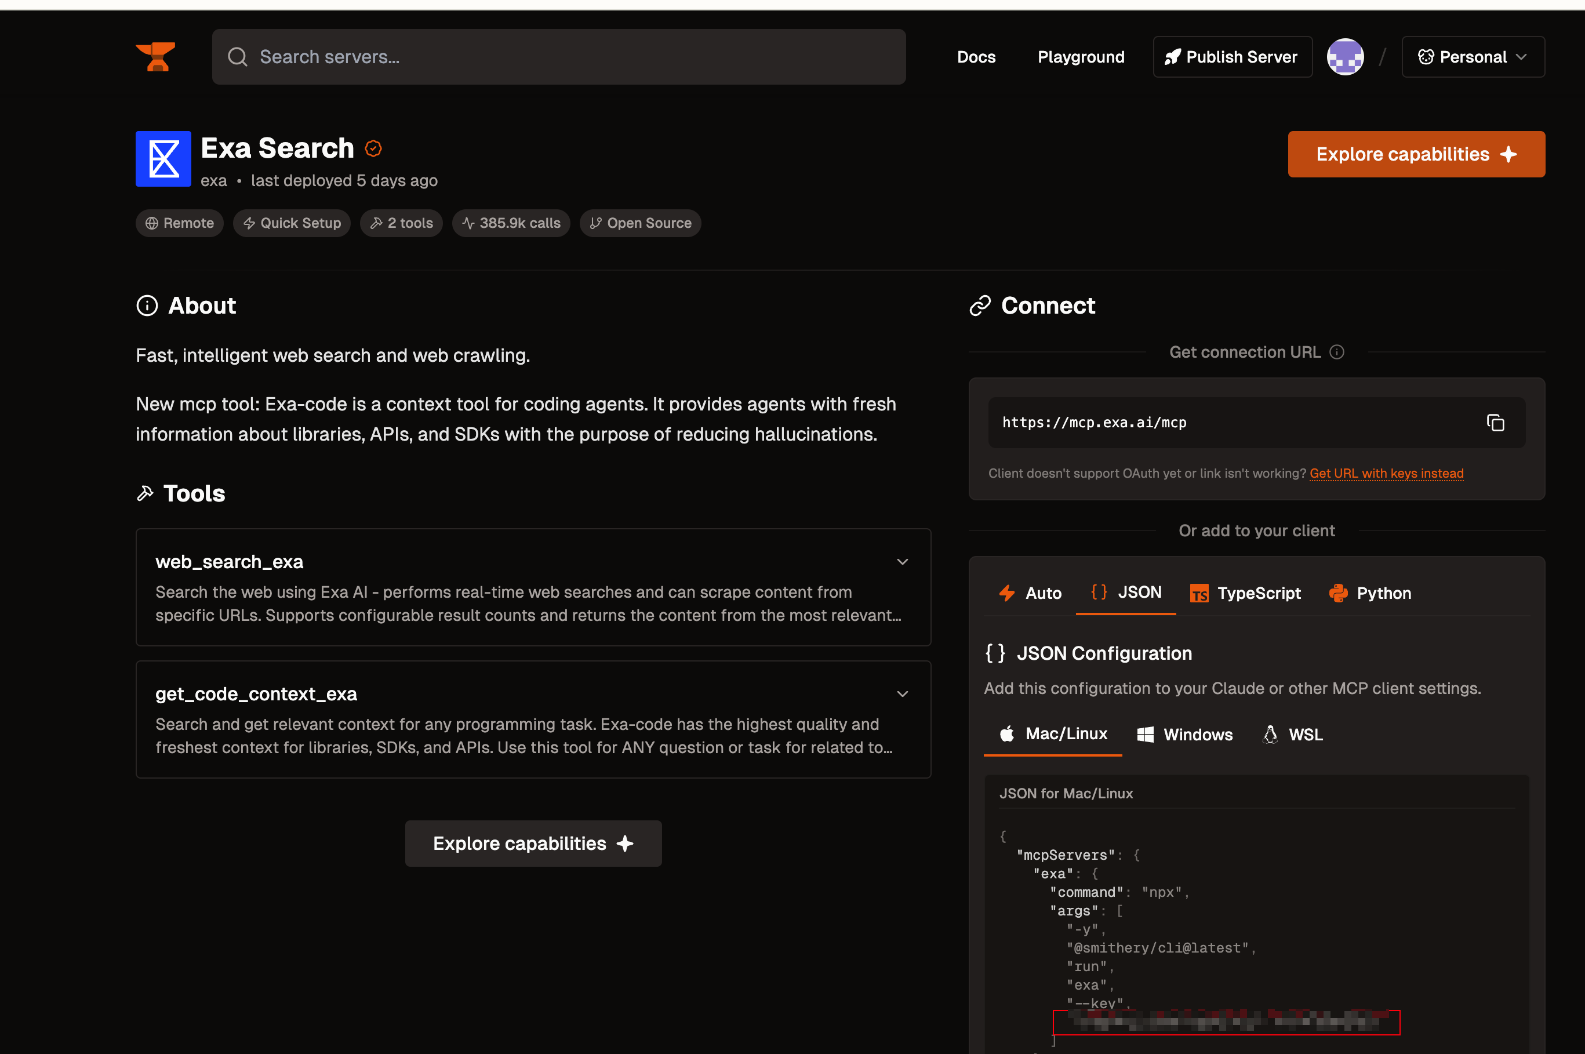This screenshot has width=1585, height=1054.
Task: Click the orange Explore capabilities button
Action: (1416, 155)
